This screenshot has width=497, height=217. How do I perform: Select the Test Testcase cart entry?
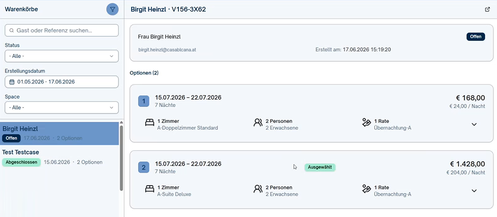coord(59,157)
